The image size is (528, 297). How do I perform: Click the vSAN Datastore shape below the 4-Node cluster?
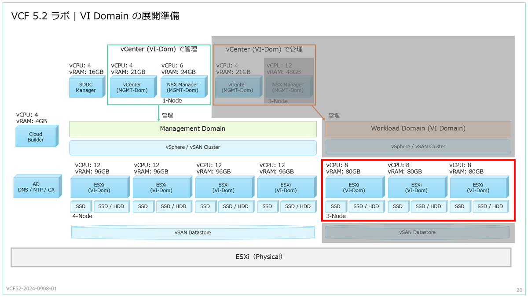coord(193,232)
